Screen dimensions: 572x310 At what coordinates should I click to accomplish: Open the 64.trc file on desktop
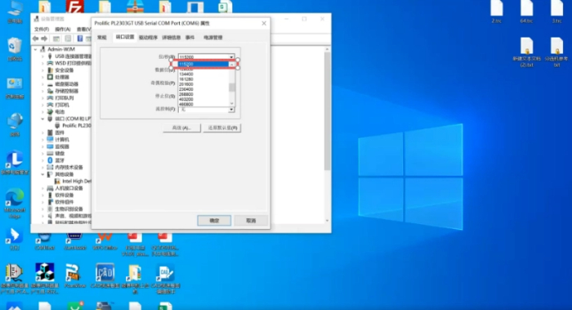[x=526, y=12]
